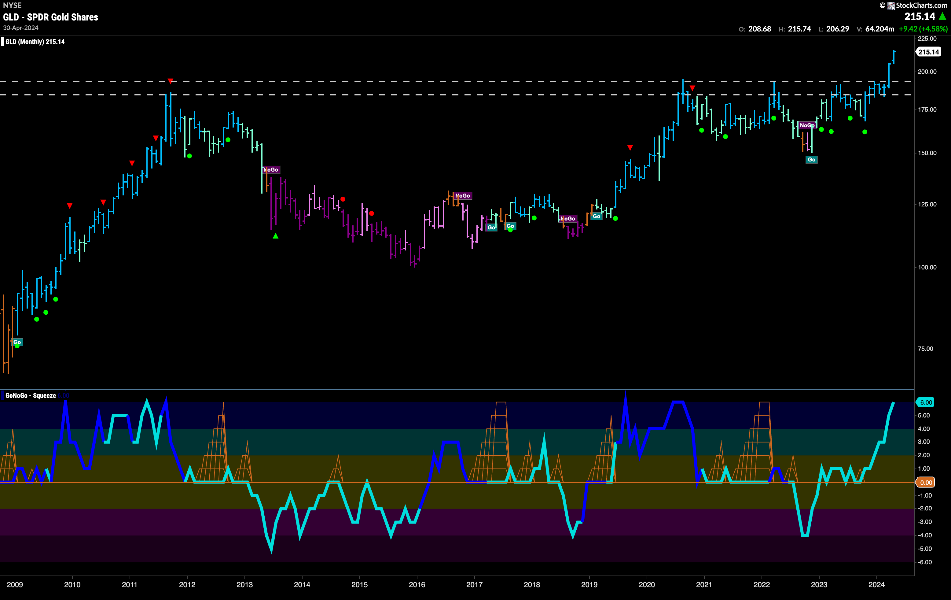Click the orange 0.00 oscillator value tag
This screenshot has height=600, width=951.
[926, 483]
